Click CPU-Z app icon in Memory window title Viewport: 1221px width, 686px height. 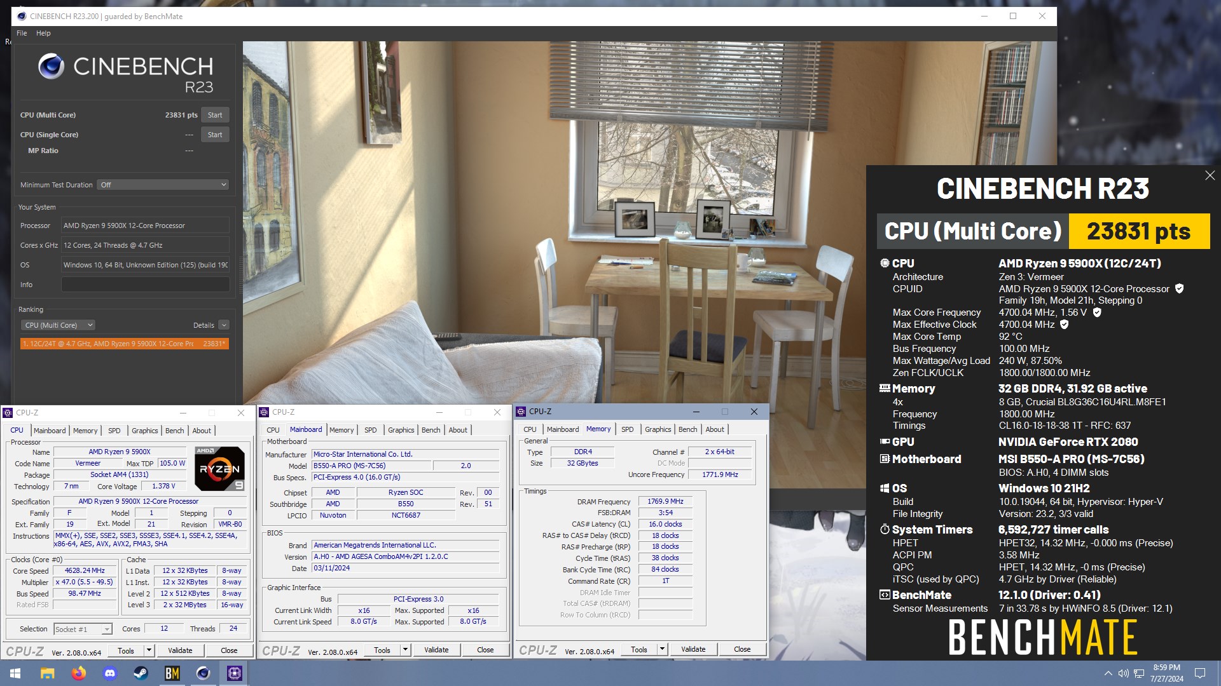pyautogui.click(x=521, y=412)
